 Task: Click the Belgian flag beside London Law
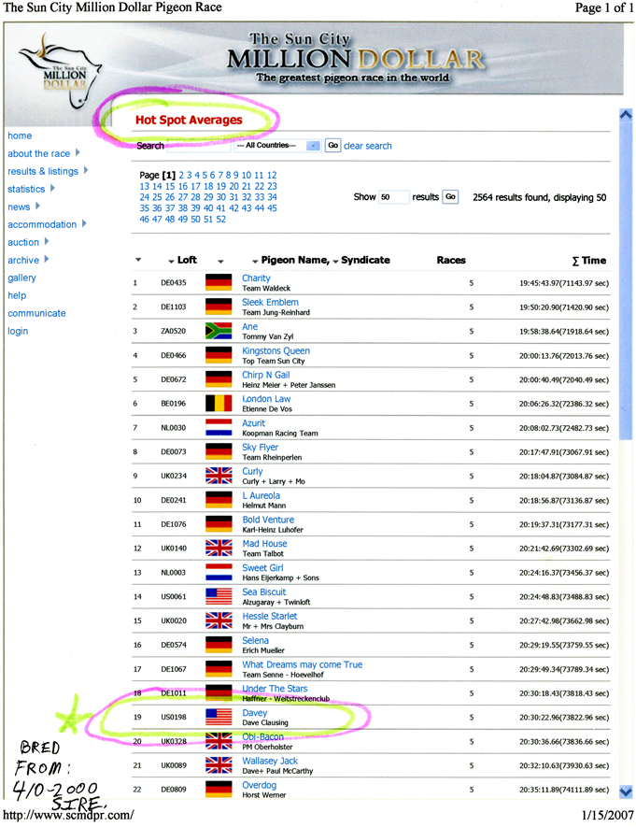pos(218,403)
